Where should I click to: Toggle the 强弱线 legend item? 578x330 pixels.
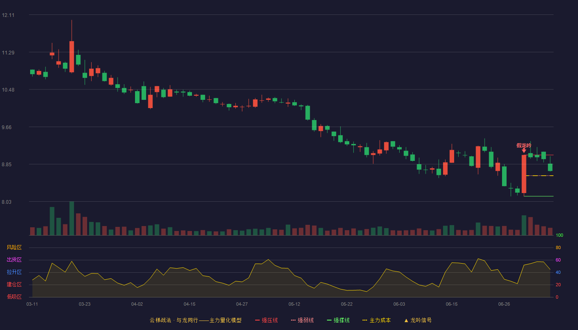[x=302, y=320]
